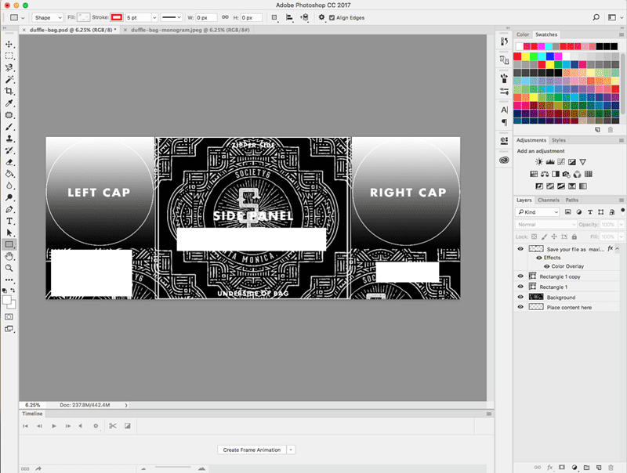Open the gear settings in options bar
627x473 pixels.
[x=321, y=17]
